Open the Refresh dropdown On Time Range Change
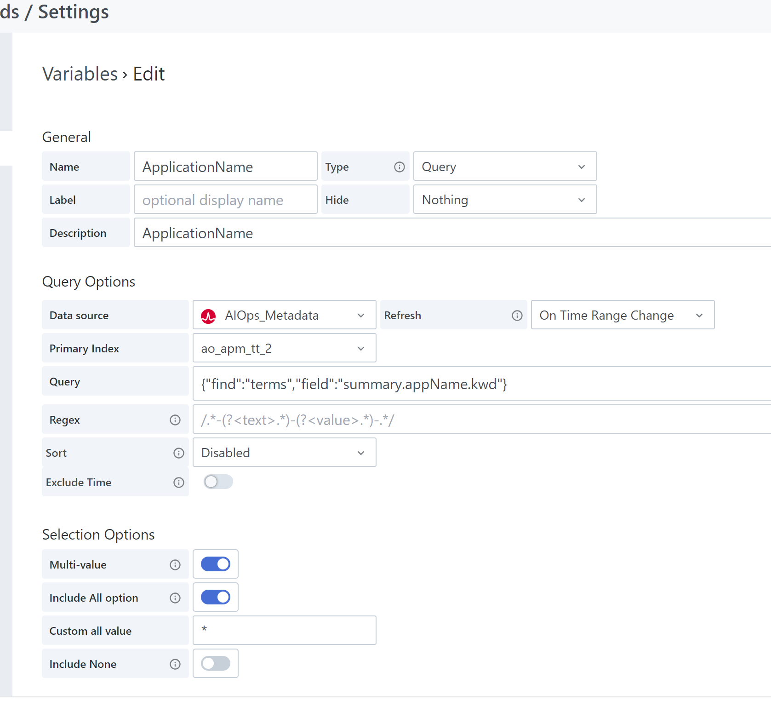Viewport: 771px width, 707px height. tap(622, 315)
